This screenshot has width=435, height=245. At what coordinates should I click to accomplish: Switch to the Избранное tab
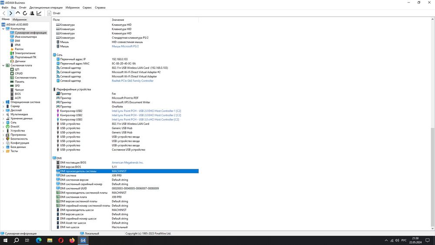(20, 20)
